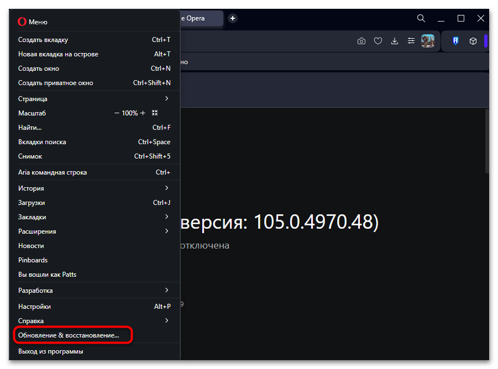This screenshot has width=498, height=369.
Task: Click the heart bookmark icon
Action: coord(378,41)
